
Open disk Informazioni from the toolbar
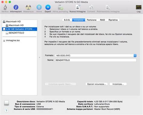(x=16, y=7)
